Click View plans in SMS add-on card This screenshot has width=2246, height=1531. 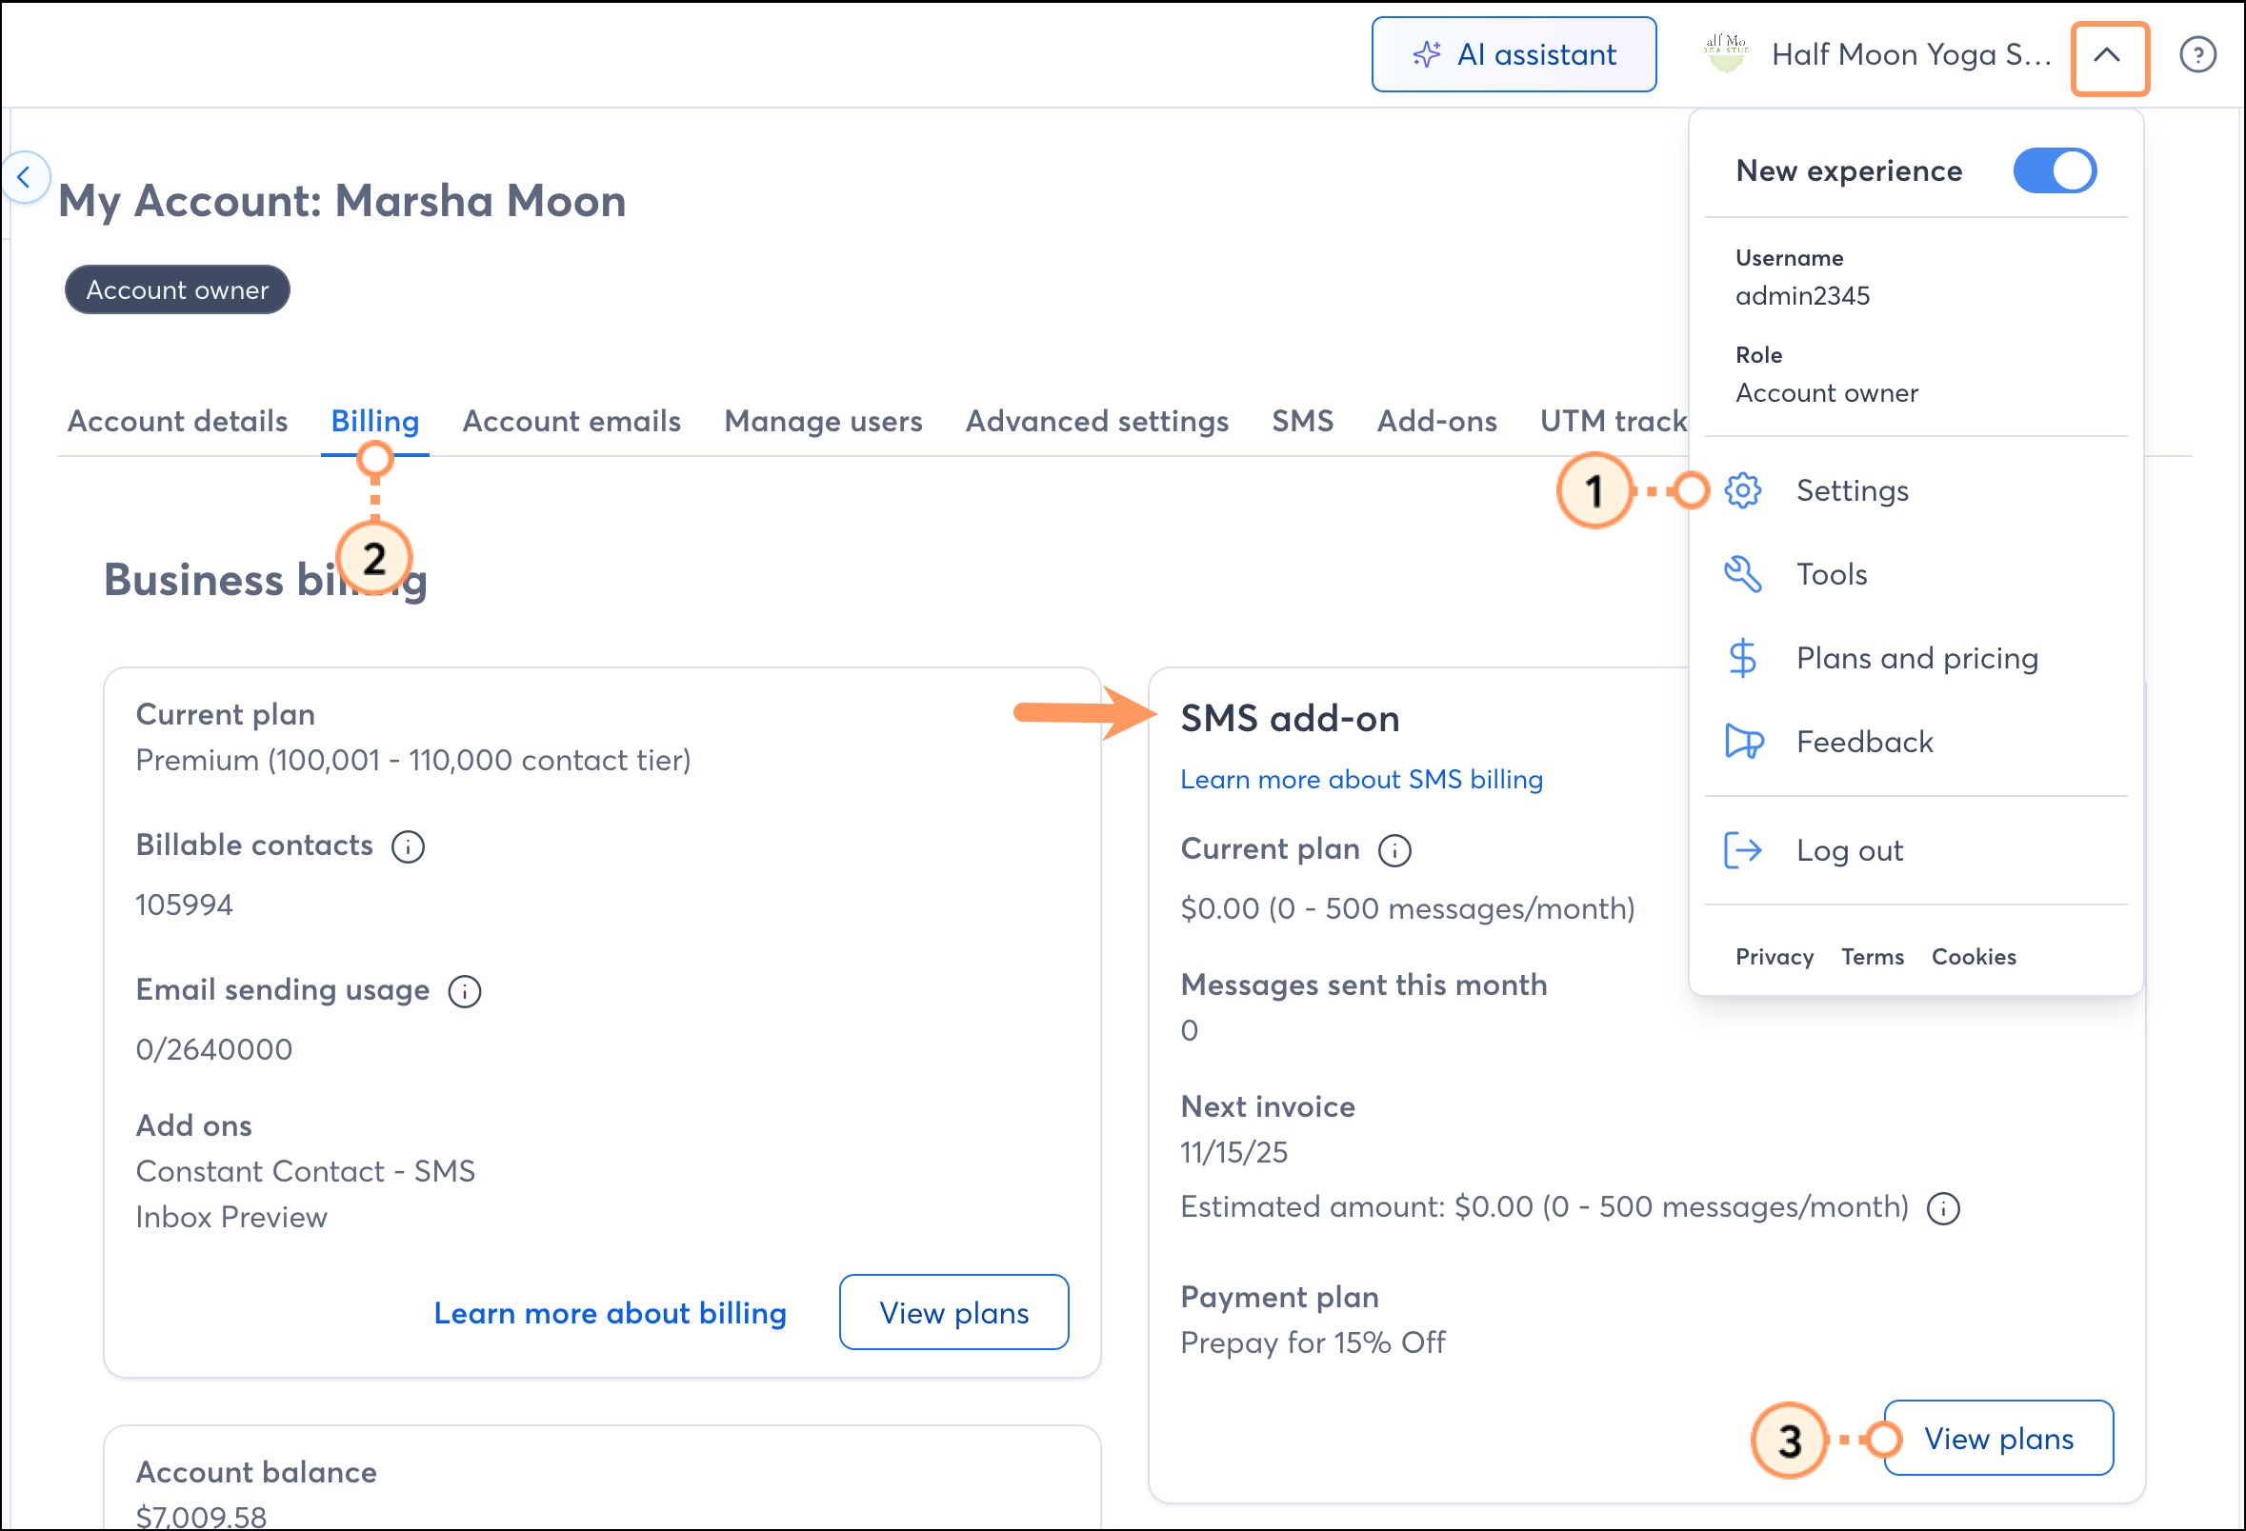pos(1997,1439)
